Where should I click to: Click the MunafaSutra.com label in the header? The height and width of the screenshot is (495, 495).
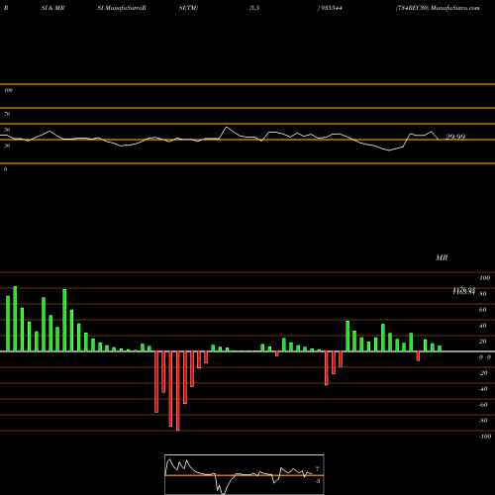click(x=455, y=8)
